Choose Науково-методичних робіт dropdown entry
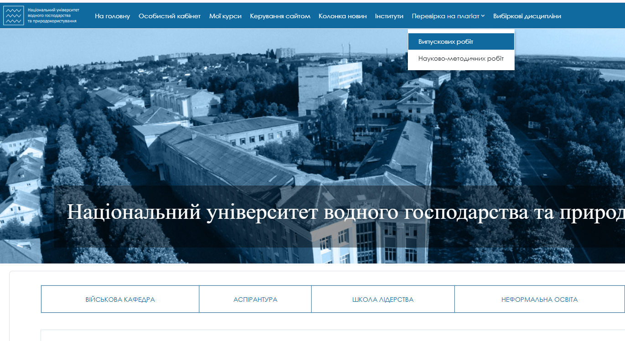The image size is (625, 341). coord(461,59)
